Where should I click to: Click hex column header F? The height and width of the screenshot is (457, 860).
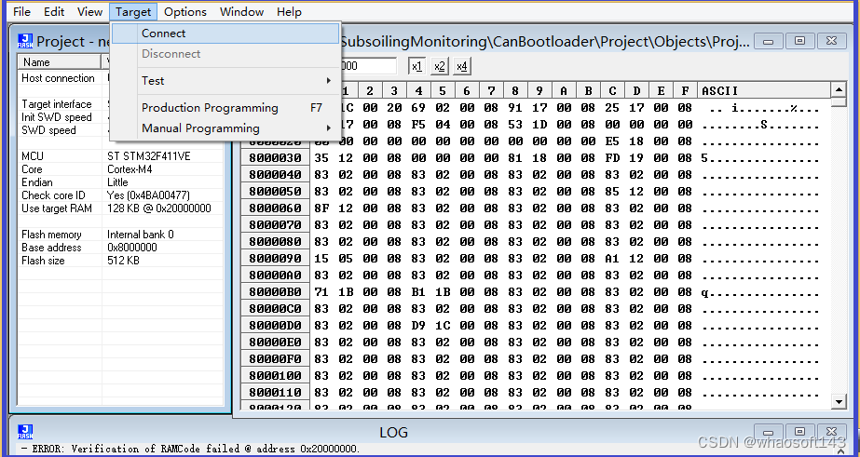[685, 90]
